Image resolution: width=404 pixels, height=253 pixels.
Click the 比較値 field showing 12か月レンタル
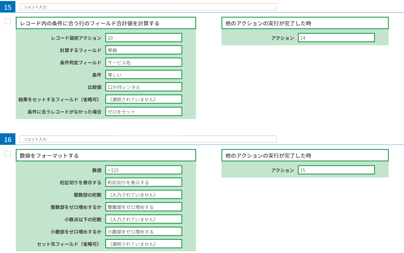coord(144,87)
